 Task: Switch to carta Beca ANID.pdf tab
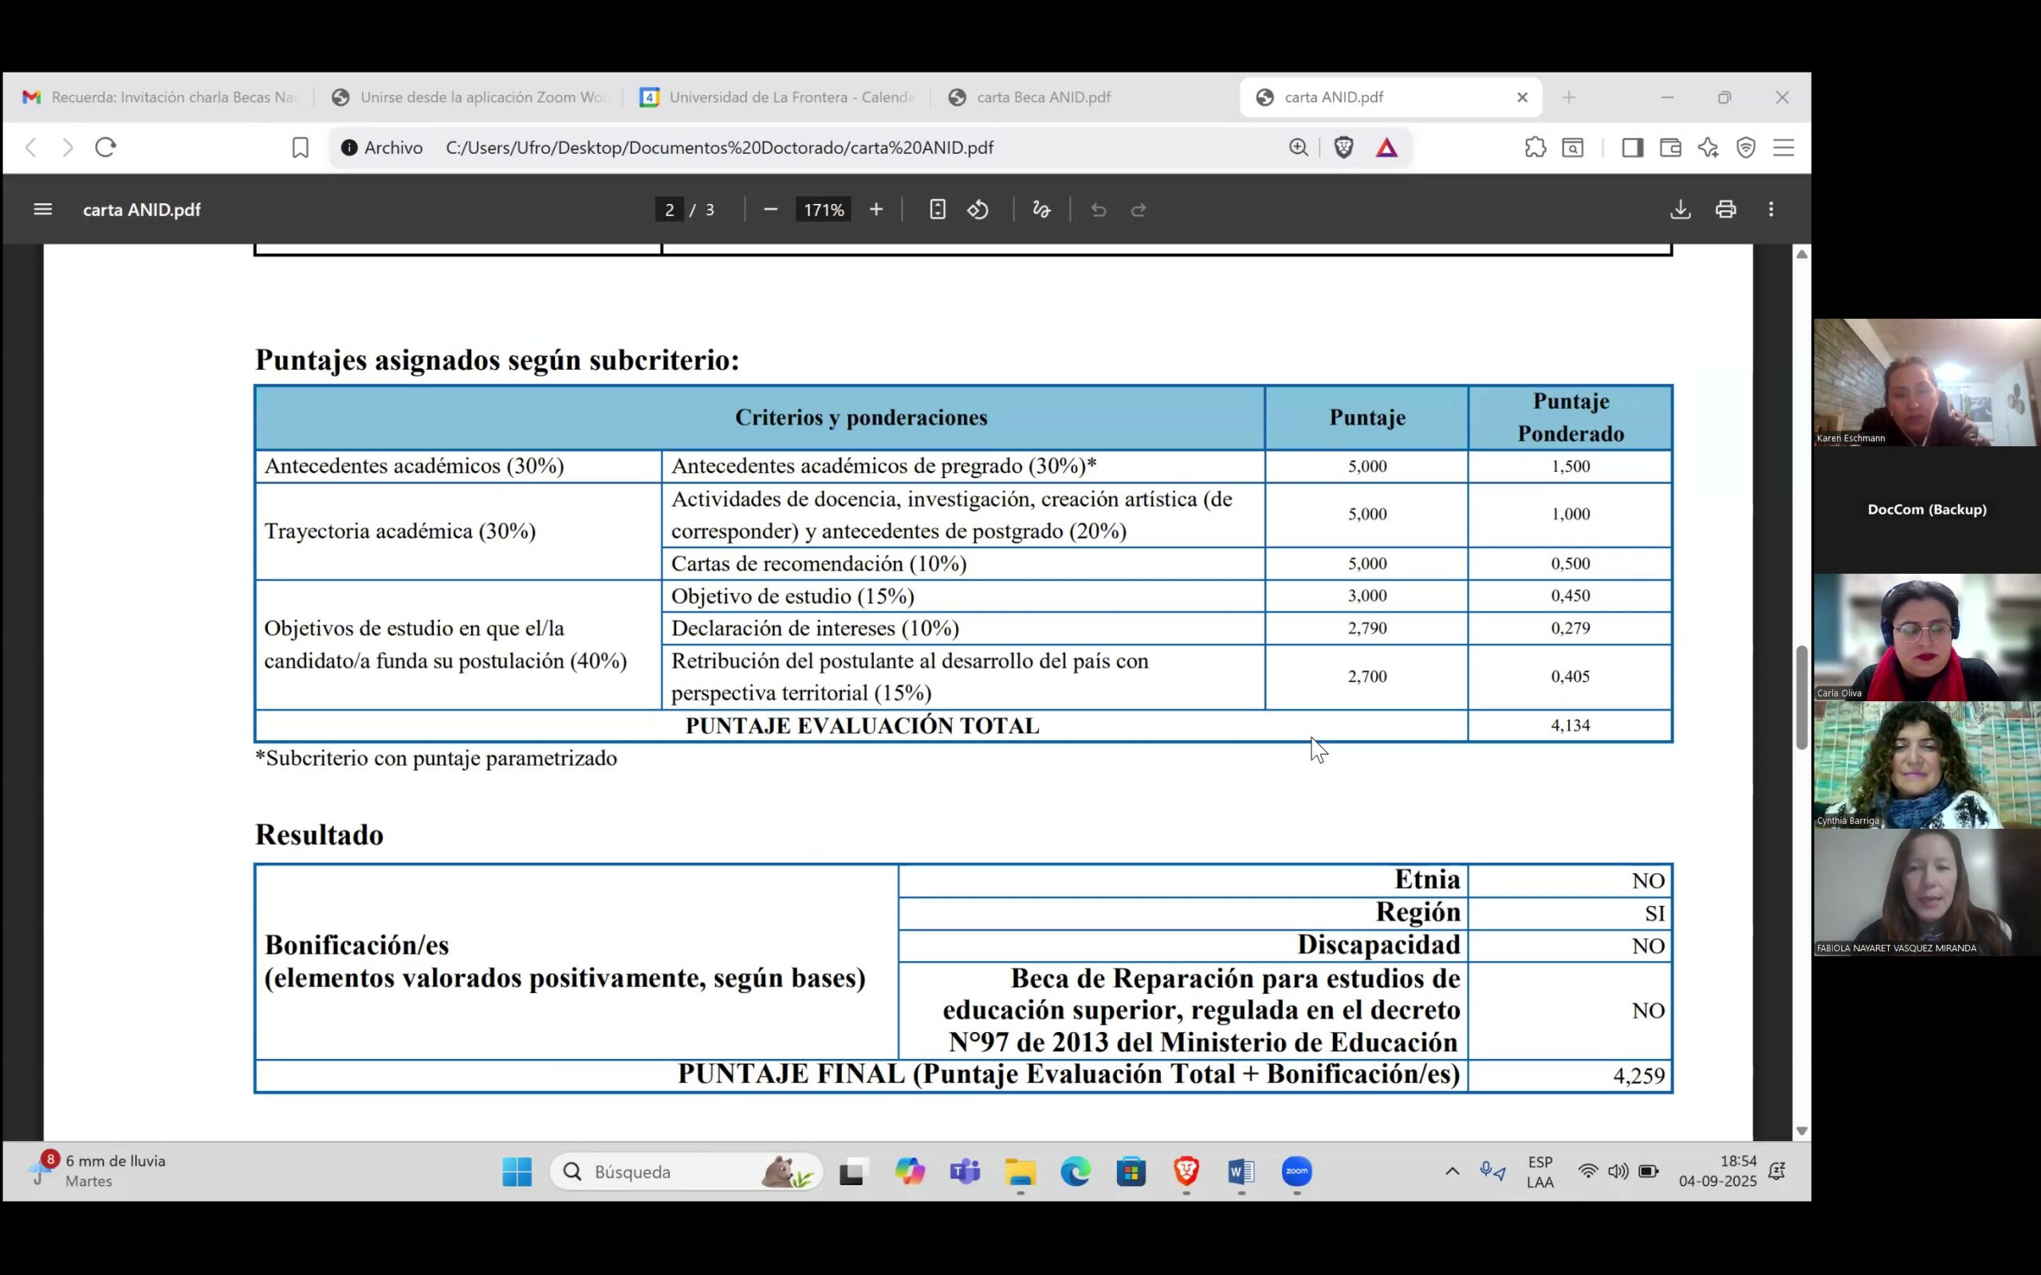(x=1085, y=97)
